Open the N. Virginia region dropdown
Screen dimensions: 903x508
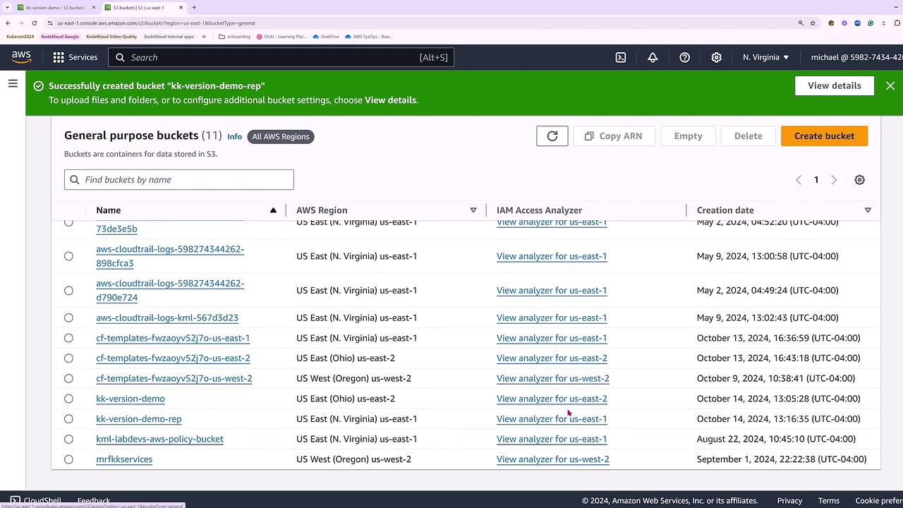tap(765, 57)
